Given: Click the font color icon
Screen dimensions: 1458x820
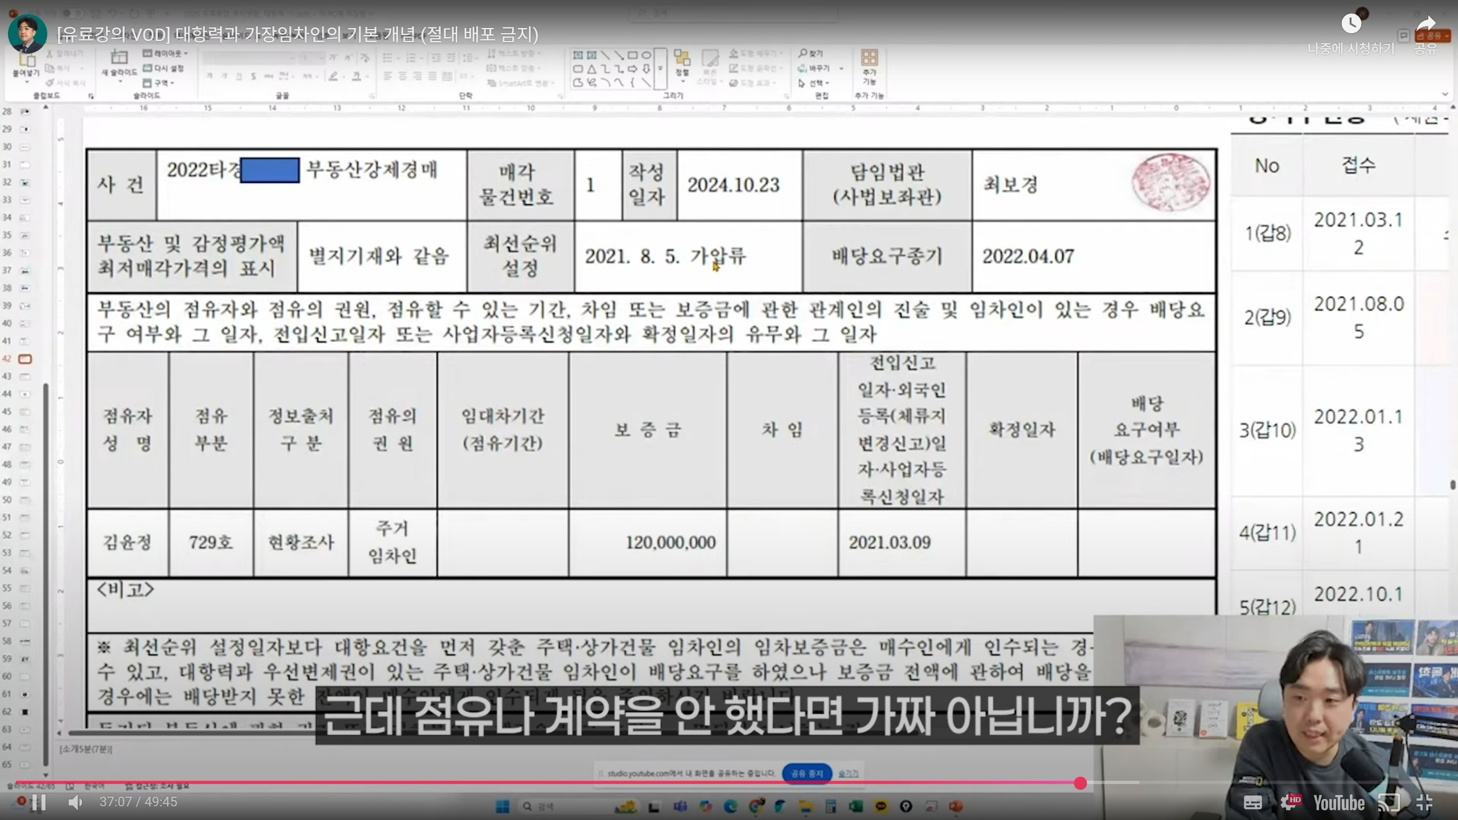Looking at the screenshot, I should [357, 76].
